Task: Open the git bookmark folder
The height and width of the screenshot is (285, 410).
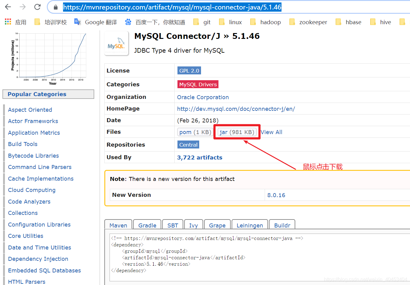Action: click(202, 22)
